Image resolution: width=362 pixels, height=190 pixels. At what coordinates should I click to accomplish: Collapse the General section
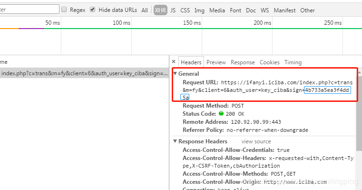(175, 73)
